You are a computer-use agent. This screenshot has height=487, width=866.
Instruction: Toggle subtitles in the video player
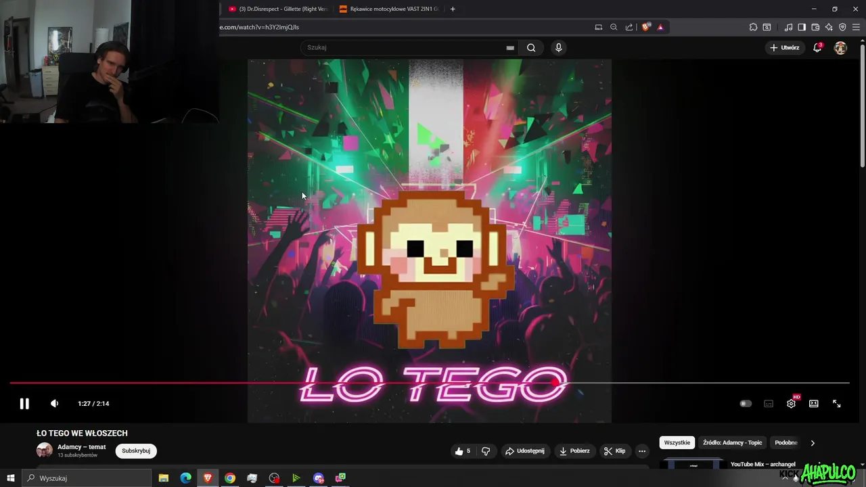(769, 404)
